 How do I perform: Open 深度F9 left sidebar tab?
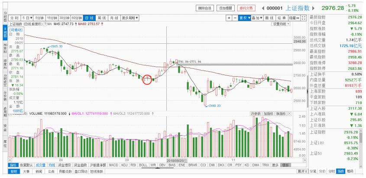5,64
